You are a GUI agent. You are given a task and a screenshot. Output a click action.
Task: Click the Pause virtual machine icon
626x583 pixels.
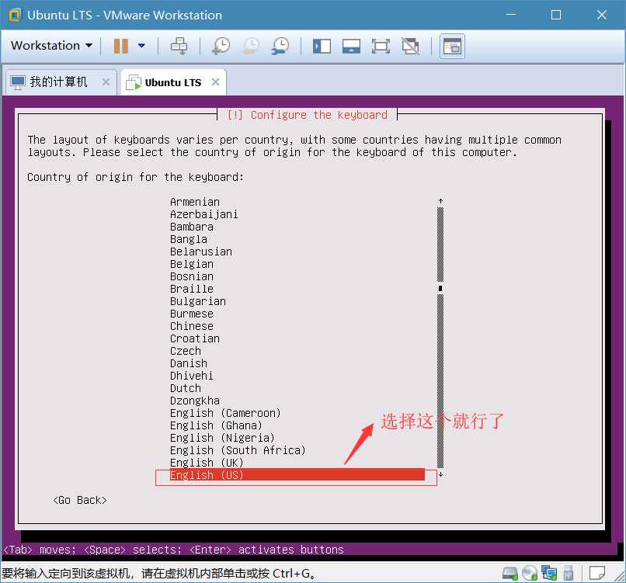(120, 46)
